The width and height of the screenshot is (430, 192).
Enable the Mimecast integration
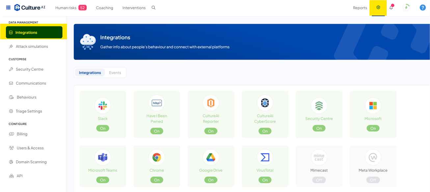pyautogui.click(x=319, y=180)
